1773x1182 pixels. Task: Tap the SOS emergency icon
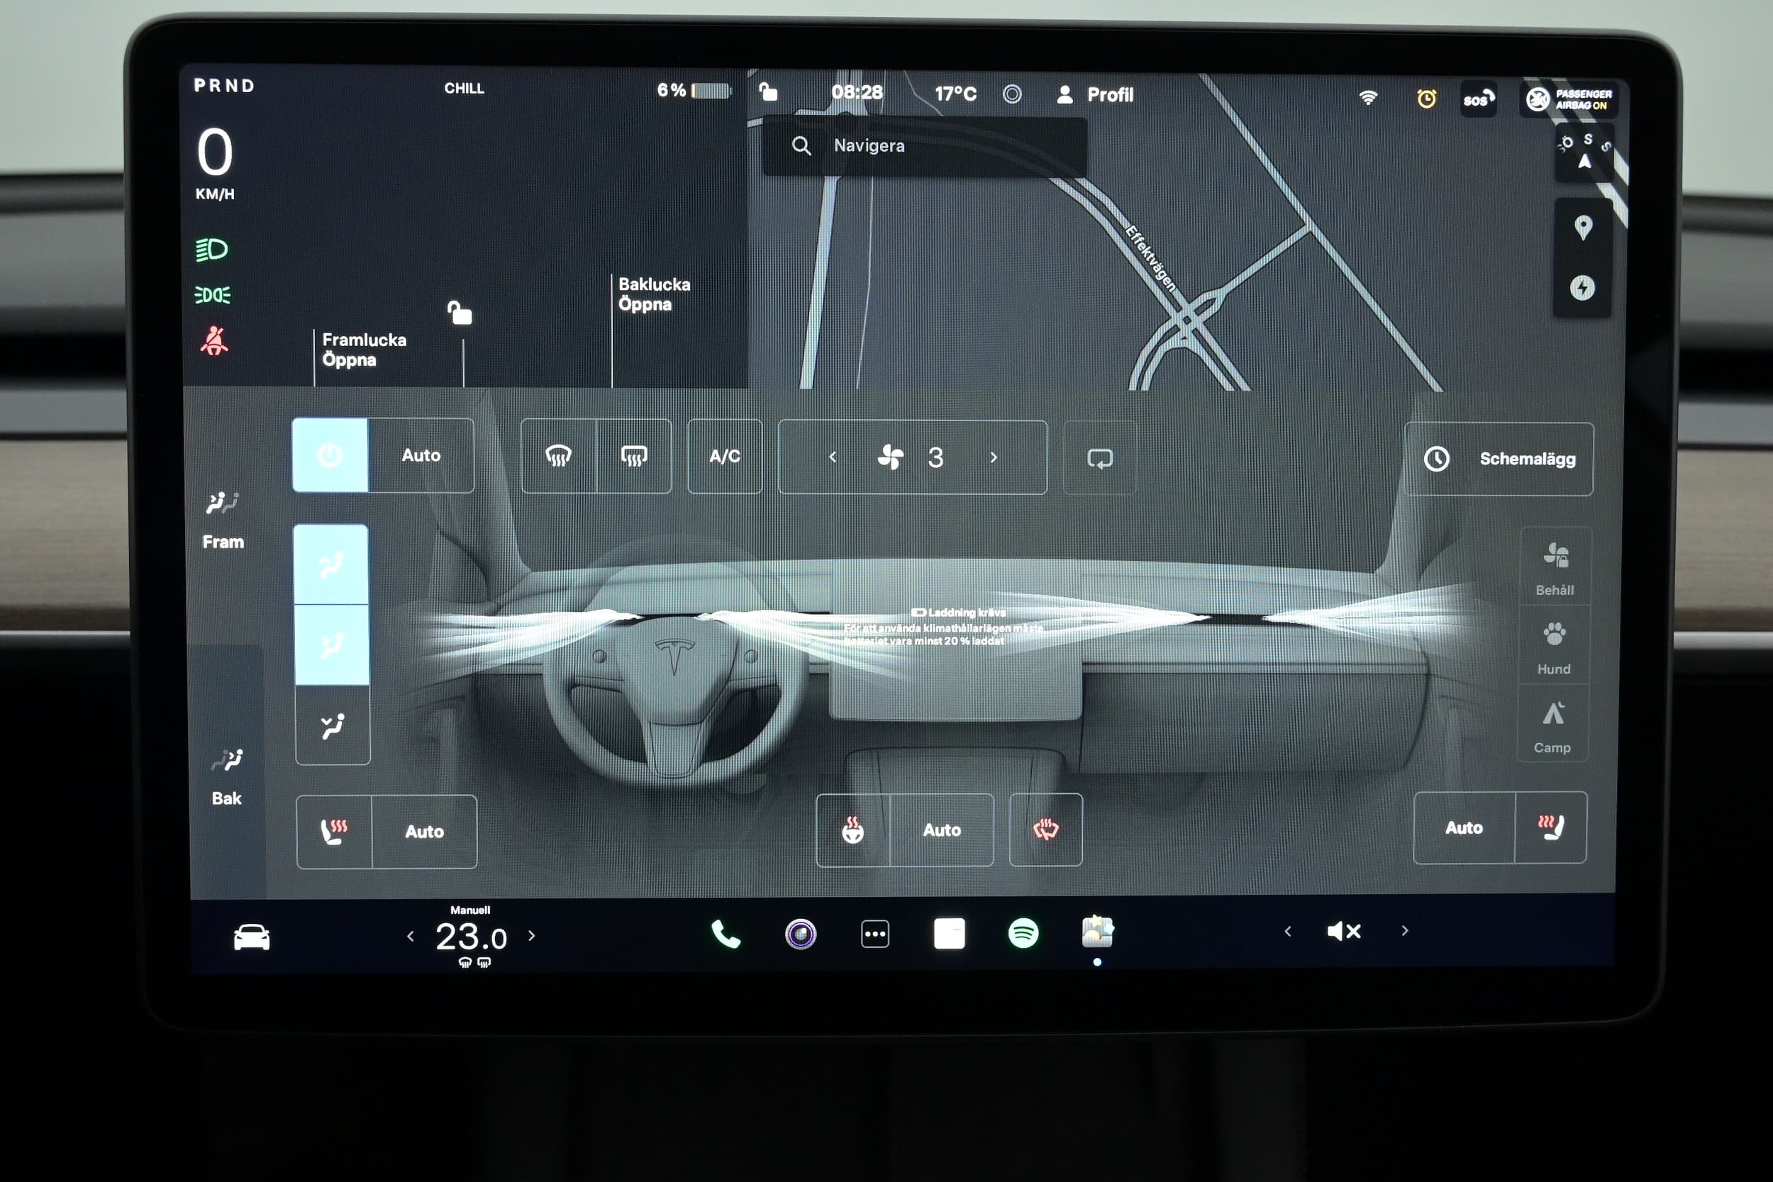click(1477, 99)
